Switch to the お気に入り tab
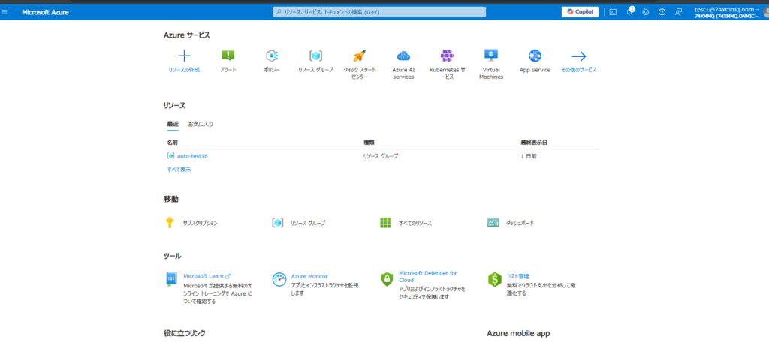This screenshot has height=343, width=769. click(201, 124)
